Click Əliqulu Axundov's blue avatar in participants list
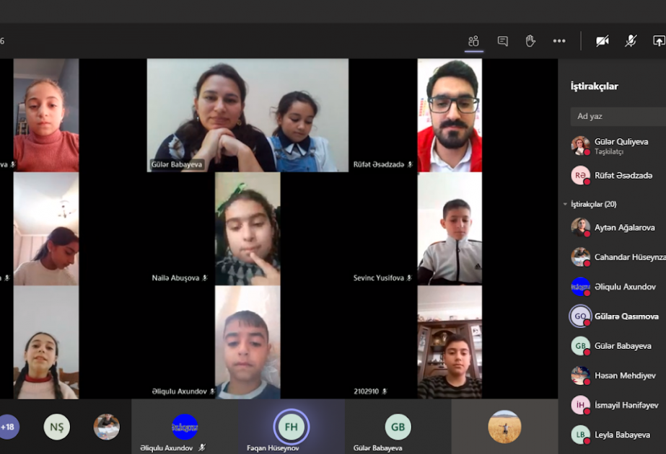This screenshot has width=666, height=454. click(x=580, y=287)
